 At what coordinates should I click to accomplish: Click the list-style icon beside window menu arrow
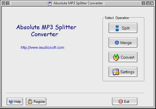8,3
